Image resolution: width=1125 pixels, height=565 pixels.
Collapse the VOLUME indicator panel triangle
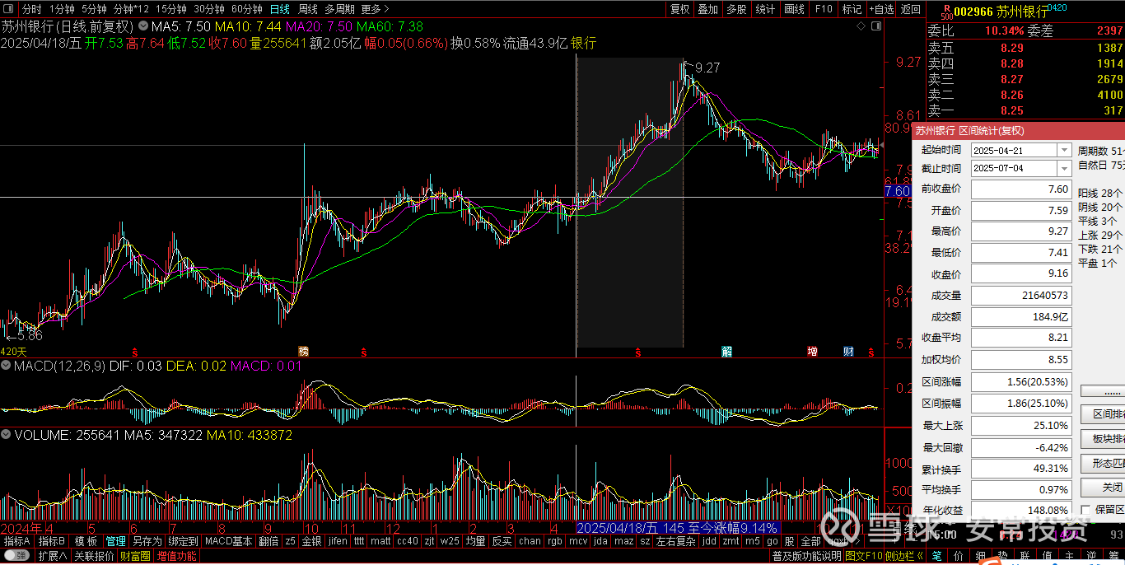pos(7,434)
